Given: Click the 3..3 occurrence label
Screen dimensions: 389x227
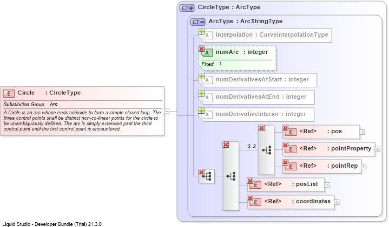Looking at the screenshot, I should pyautogui.click(x=252, y=147).
